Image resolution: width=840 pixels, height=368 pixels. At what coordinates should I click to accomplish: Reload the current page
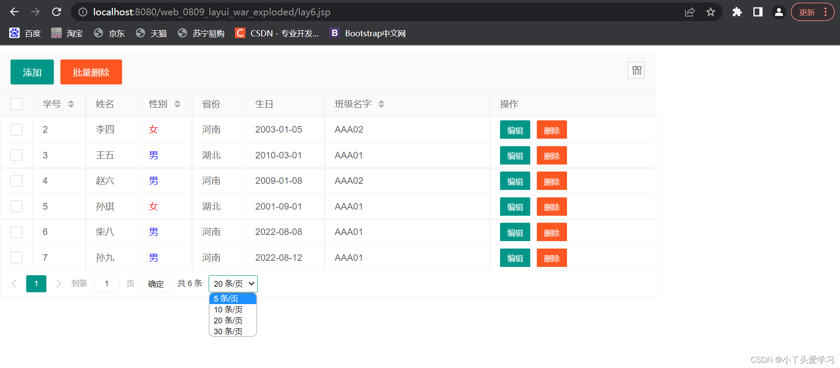point(56,12)
